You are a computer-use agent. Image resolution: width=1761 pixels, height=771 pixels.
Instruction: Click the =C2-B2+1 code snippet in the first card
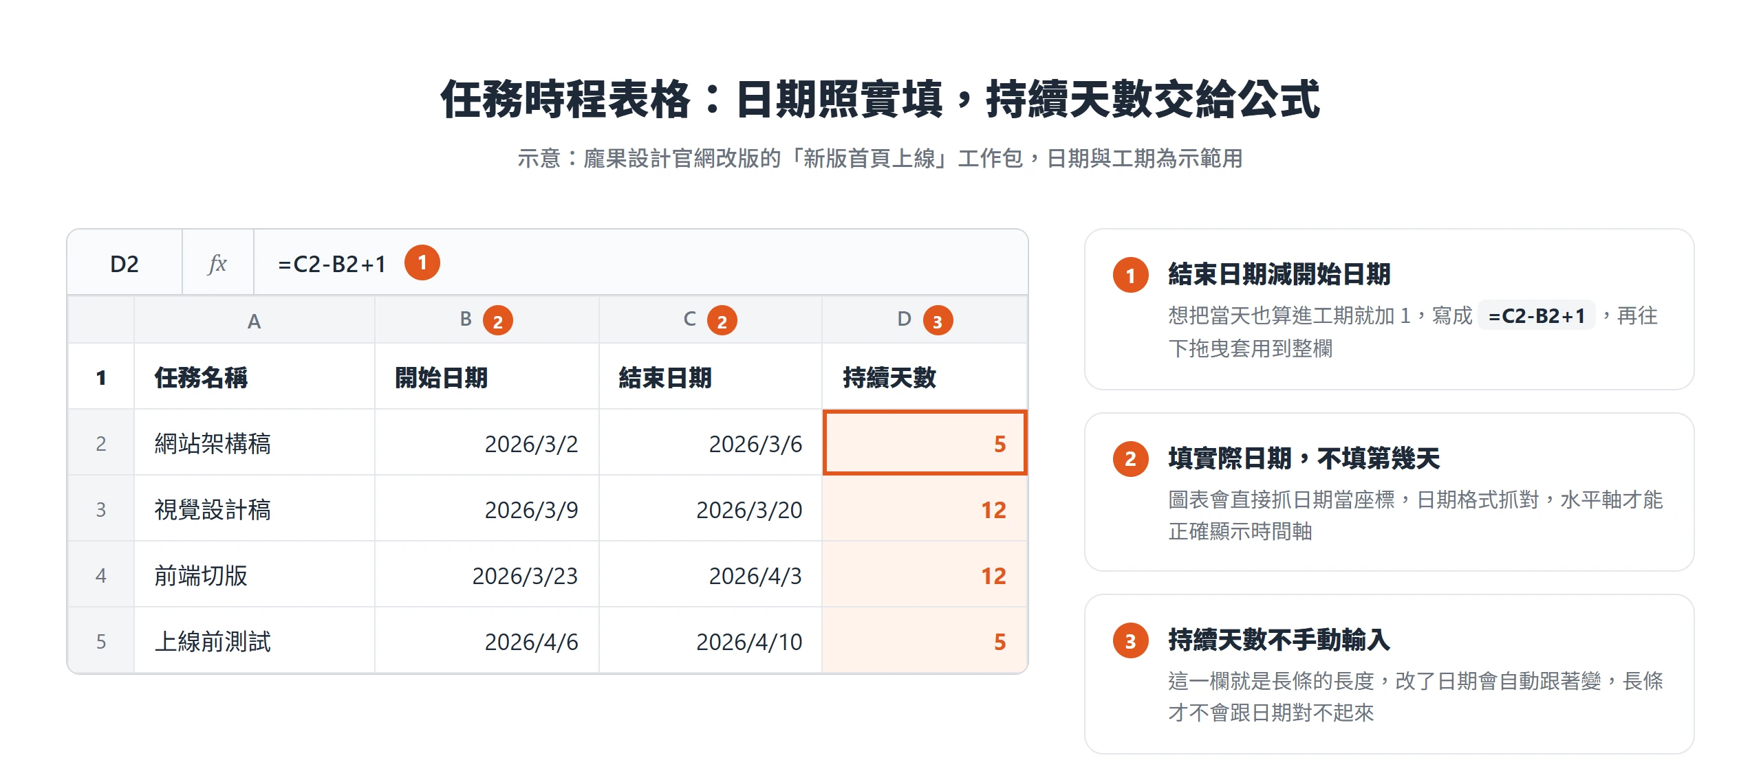(1536, 315)
